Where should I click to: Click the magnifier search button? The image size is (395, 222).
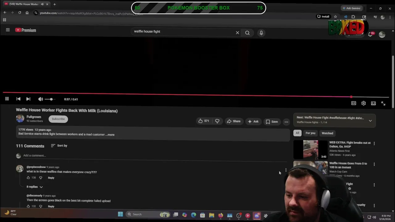coord(247,33)
